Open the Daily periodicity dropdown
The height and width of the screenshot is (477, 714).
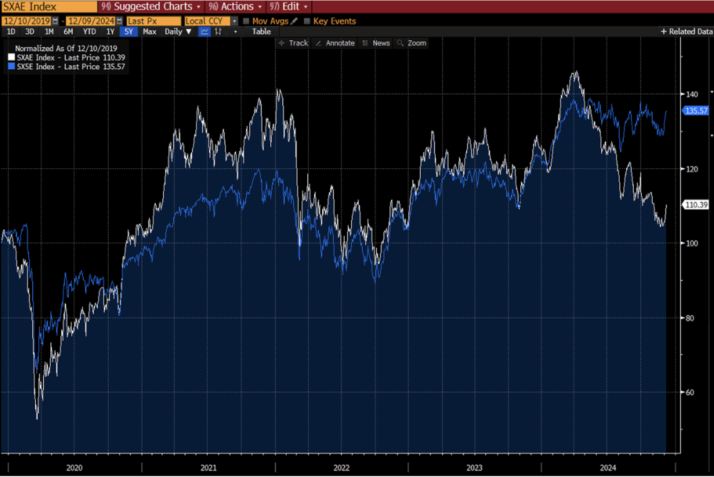(178, 32)
